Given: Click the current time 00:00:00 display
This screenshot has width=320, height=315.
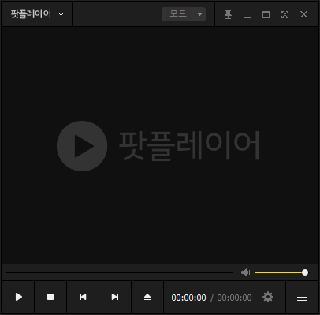Looking at the screenshot, I should 188,298.
